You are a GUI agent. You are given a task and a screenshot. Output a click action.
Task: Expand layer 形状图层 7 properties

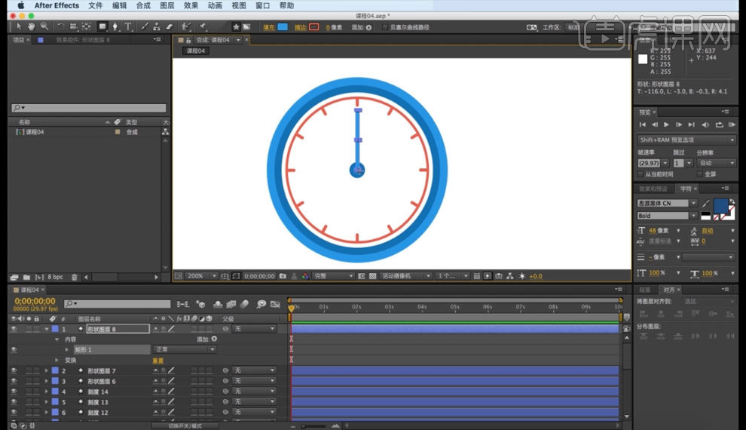(x=47, y=370)
